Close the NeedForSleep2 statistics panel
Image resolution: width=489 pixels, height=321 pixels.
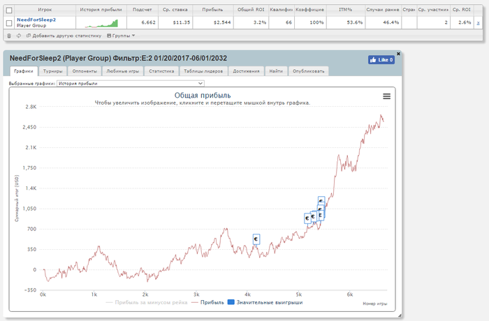(398, 54)
